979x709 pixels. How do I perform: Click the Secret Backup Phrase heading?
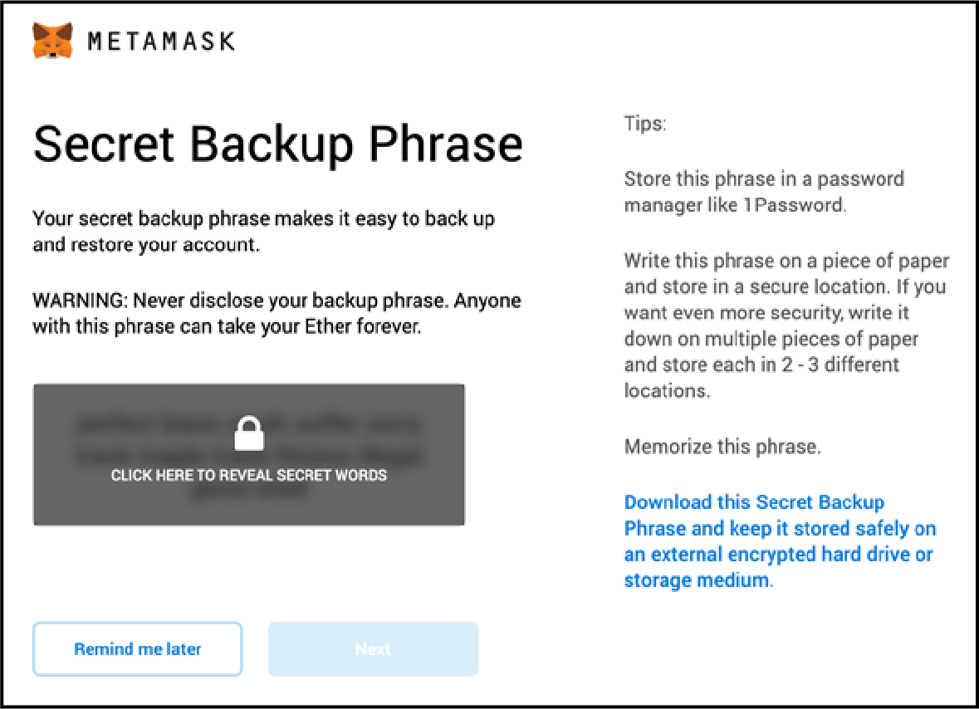tap(278, 144)
